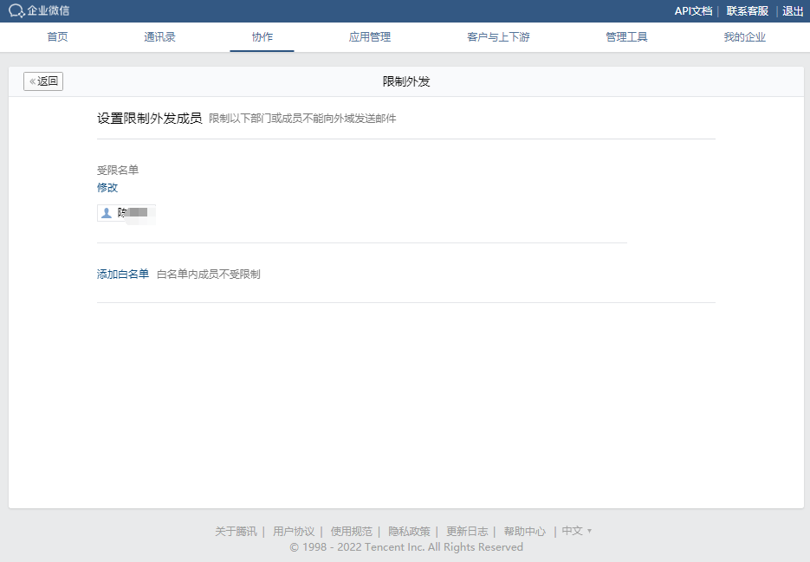Expand the 中文 language dropdown
Viewport: 810px width, 562px height.
coord(576,531)
